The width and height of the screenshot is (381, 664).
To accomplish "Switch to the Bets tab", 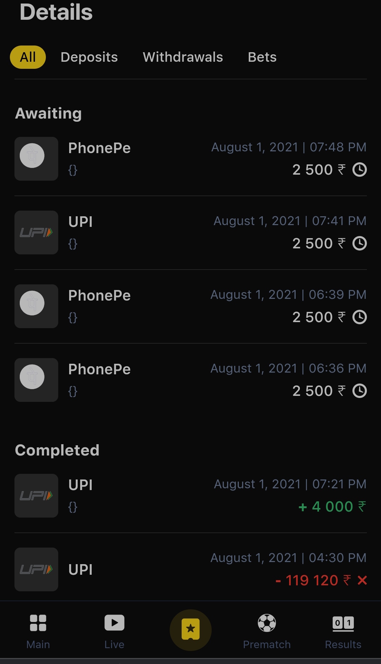I will [x=262, y=57].
